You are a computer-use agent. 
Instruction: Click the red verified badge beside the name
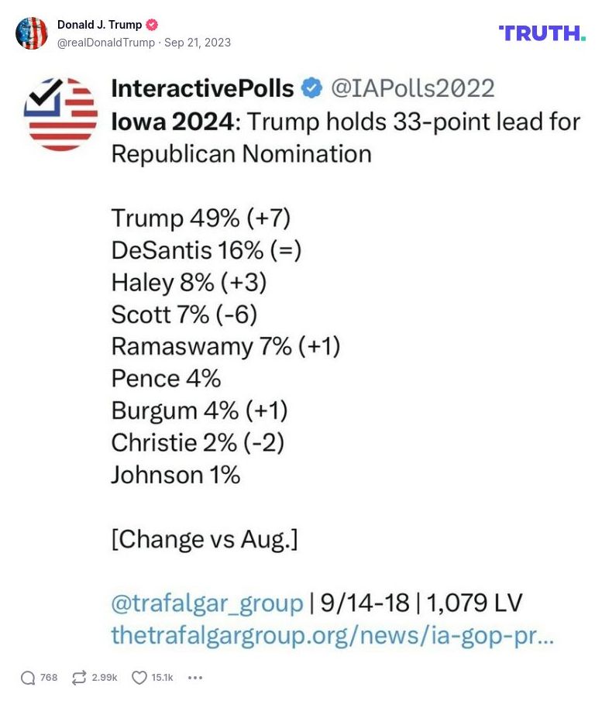coord(153,25)
